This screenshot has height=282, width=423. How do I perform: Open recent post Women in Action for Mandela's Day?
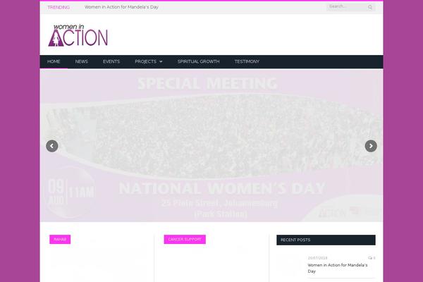pos(338,268)
